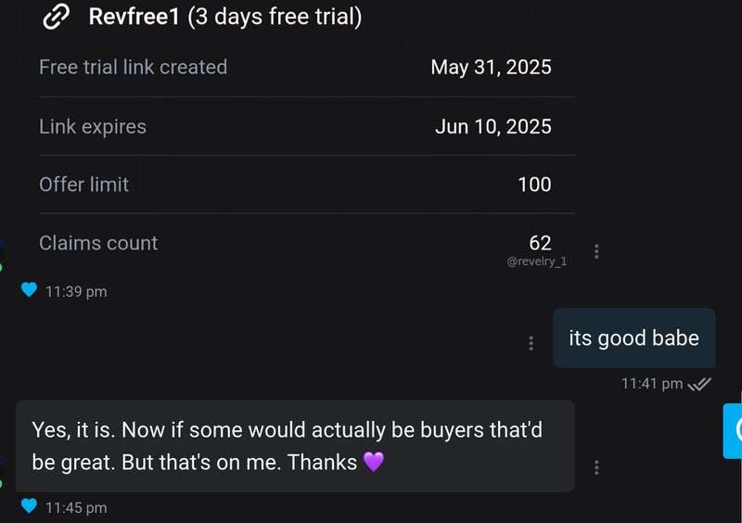Open the Revfree1 free trial title
The height and width of the screenshot is (523, 742).
tap(225, 17)
